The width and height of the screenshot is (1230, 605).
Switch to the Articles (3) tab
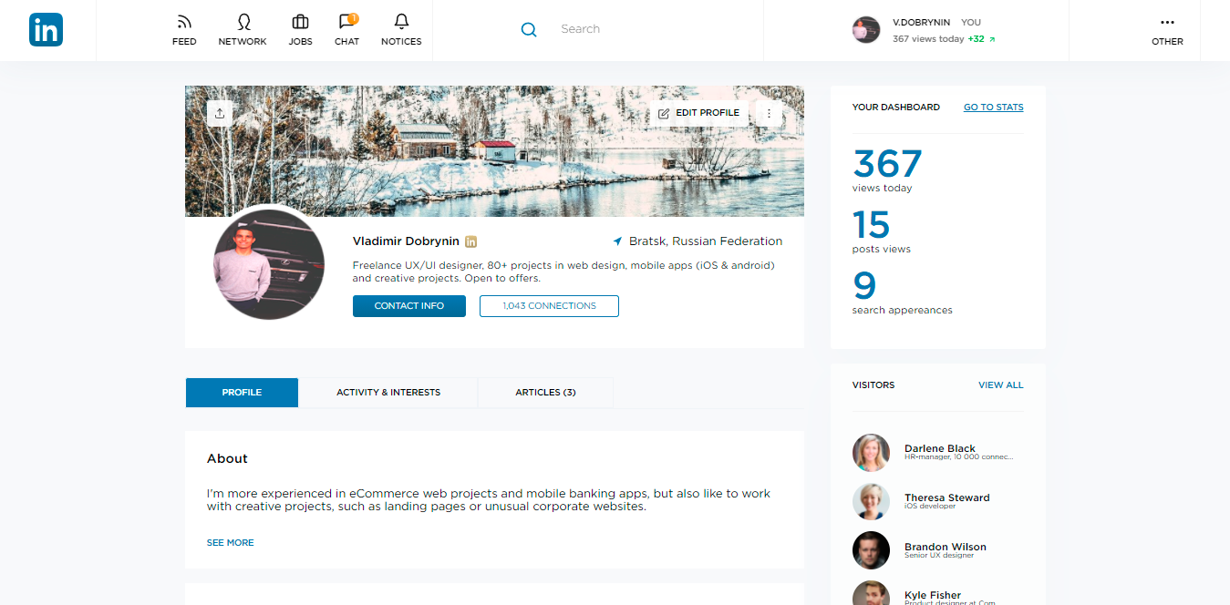(545, 393)
